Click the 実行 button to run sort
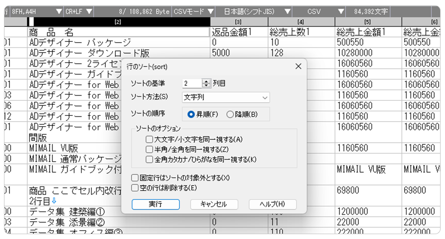The image size is (445, 239). (155, 204)
